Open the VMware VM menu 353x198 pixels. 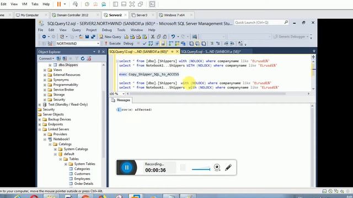coord(24,4)
